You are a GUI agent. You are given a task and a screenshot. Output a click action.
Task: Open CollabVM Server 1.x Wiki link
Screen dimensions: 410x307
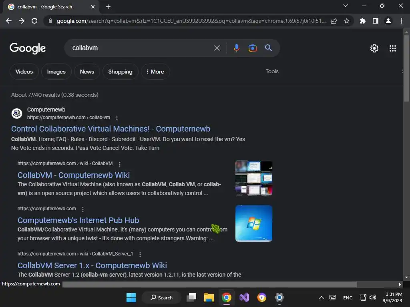pos(92,265)
